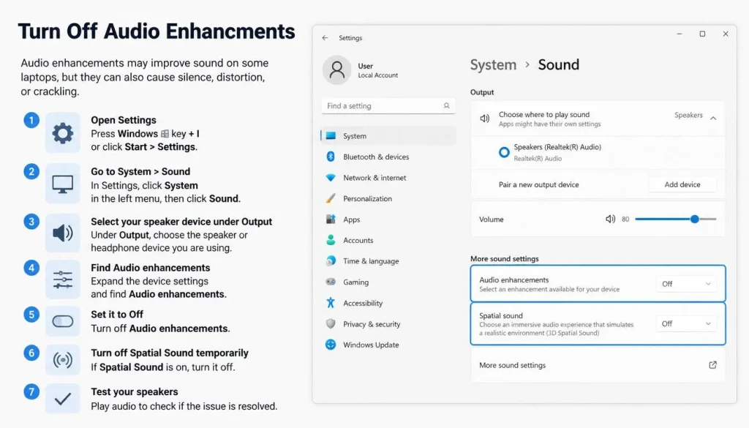Open Time & language settings

(x=388, y=260)
